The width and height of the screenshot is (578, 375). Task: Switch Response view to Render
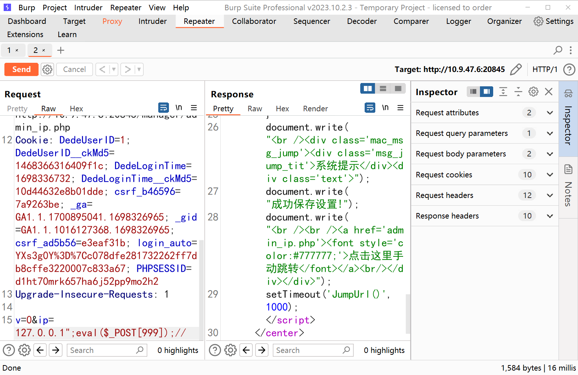pyautogui.click(x=315, y=109)
